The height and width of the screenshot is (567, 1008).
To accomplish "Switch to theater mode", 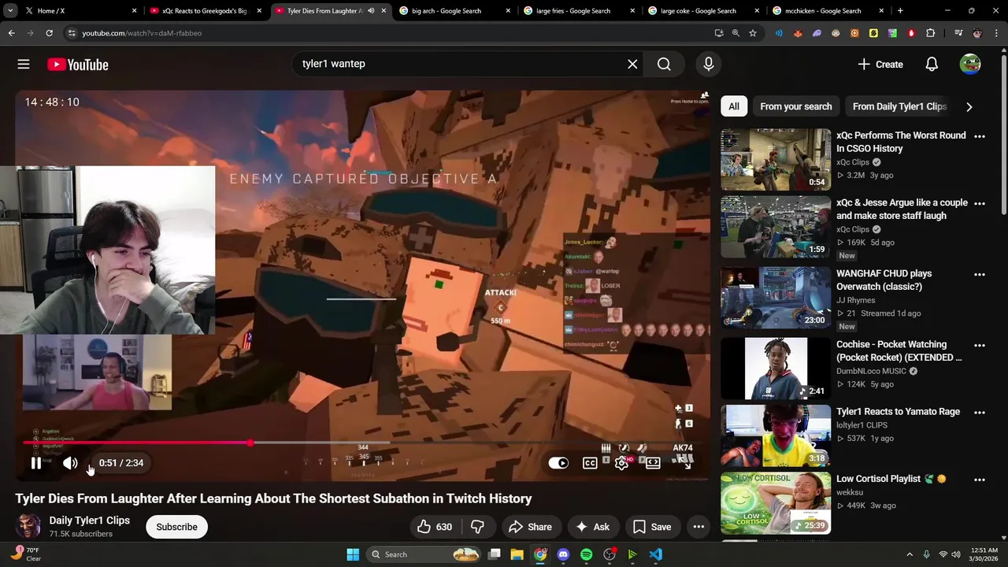I will click(653, 463).
